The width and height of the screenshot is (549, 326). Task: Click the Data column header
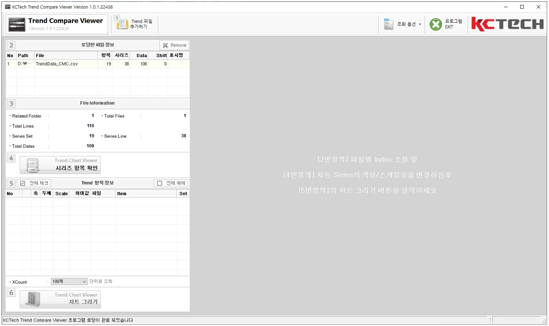coord(139,55)
